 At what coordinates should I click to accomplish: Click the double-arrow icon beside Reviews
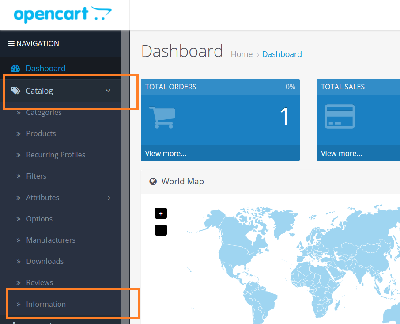[19, 282]
